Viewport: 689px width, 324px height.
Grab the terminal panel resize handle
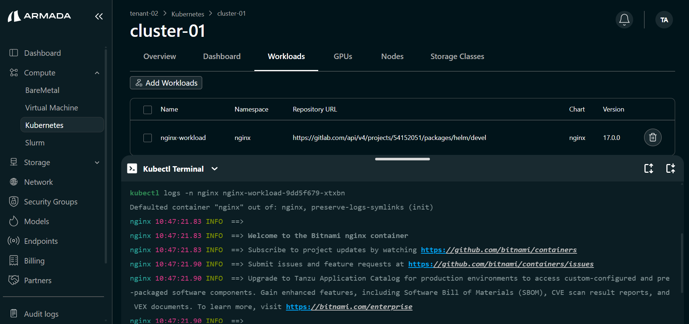(403, 159)
